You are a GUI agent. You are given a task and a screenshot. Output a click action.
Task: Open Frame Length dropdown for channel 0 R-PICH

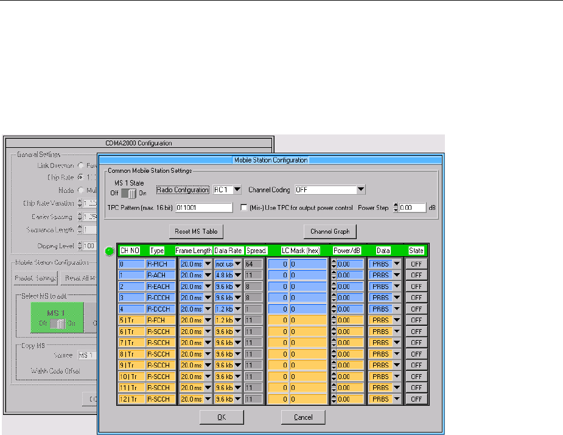[x=208, y=264]
